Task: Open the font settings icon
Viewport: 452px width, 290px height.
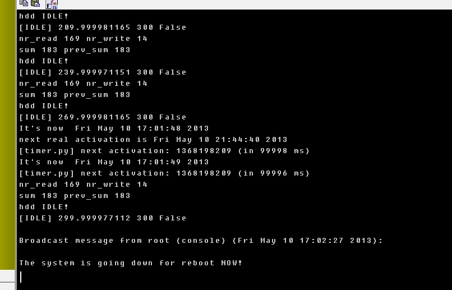Action: [52, 4]
